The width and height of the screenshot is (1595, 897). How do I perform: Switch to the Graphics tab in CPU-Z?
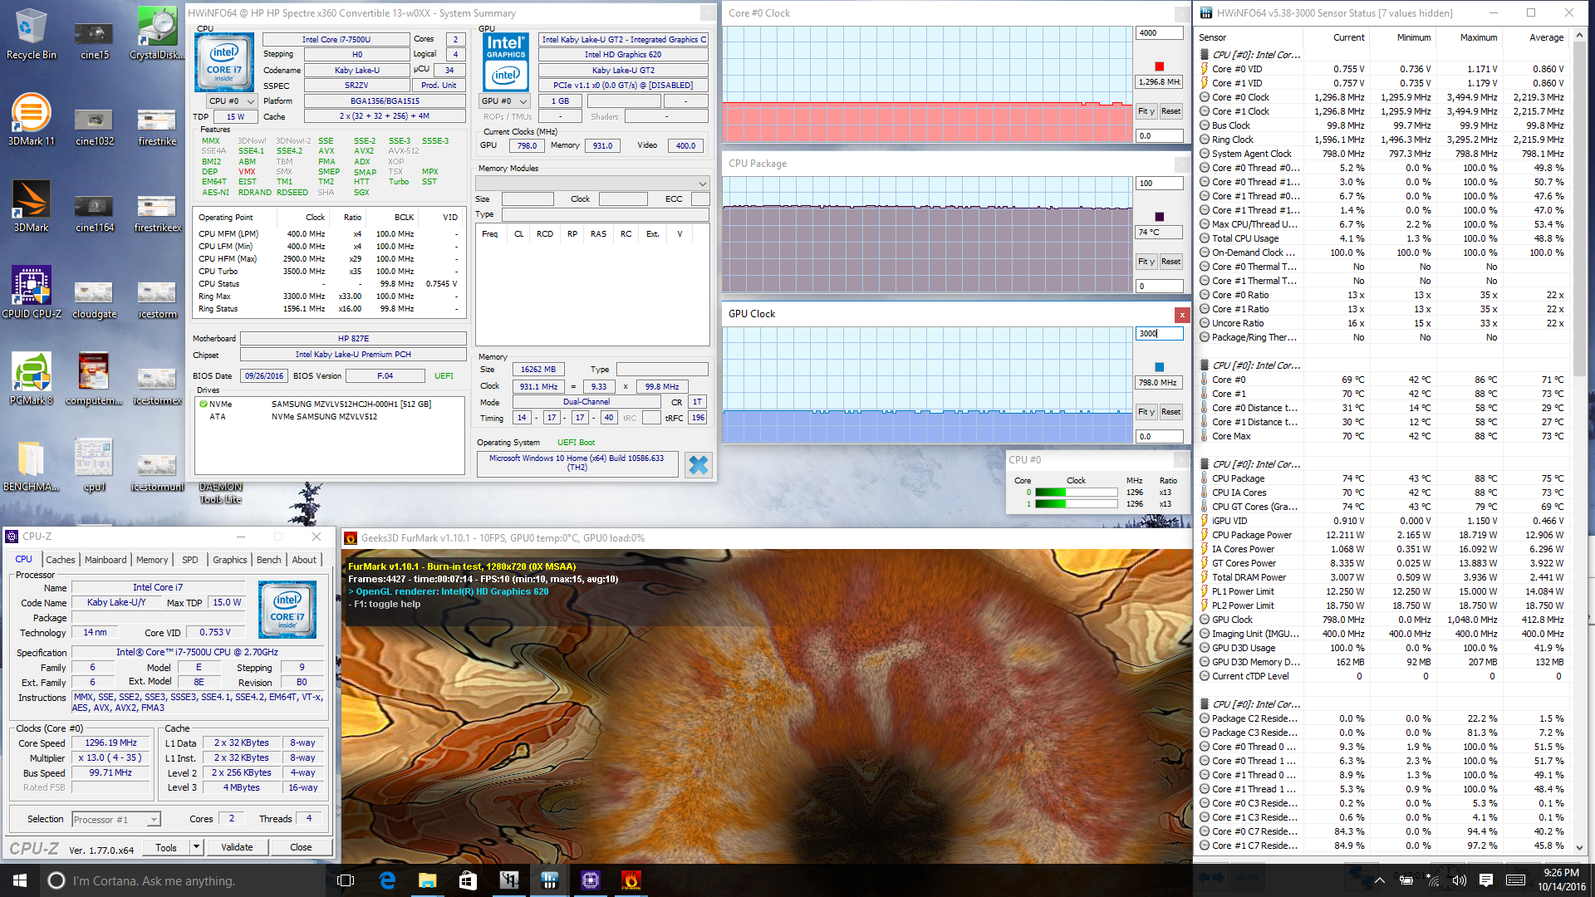point(229,560)
